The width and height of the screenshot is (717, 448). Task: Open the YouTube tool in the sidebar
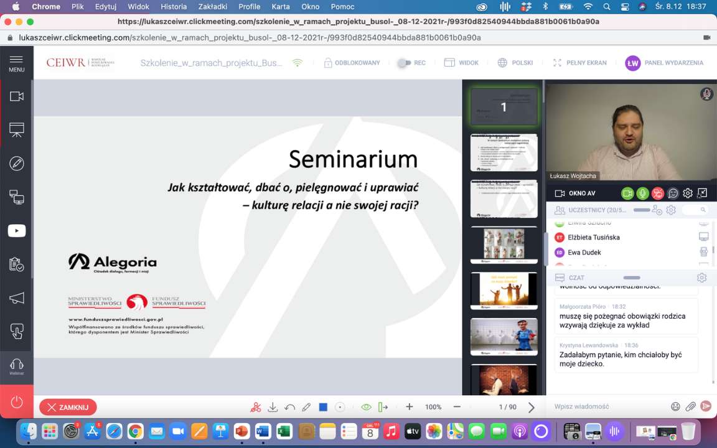click(17, 231)
